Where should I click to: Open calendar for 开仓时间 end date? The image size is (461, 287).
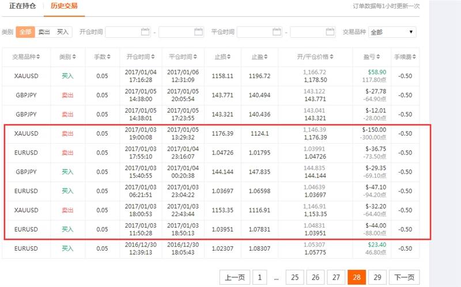199,32
